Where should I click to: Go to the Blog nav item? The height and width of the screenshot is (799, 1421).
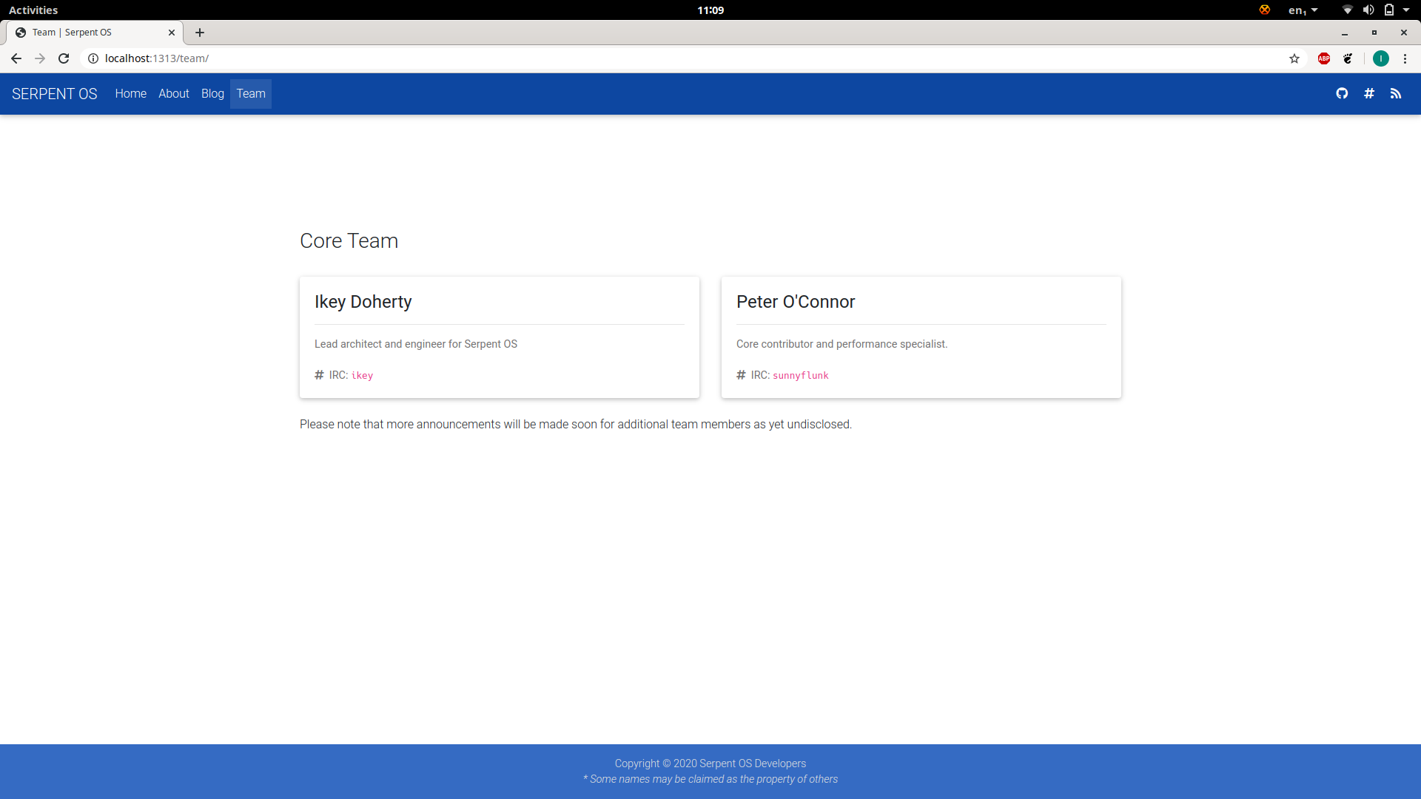(x=212, y=94)
